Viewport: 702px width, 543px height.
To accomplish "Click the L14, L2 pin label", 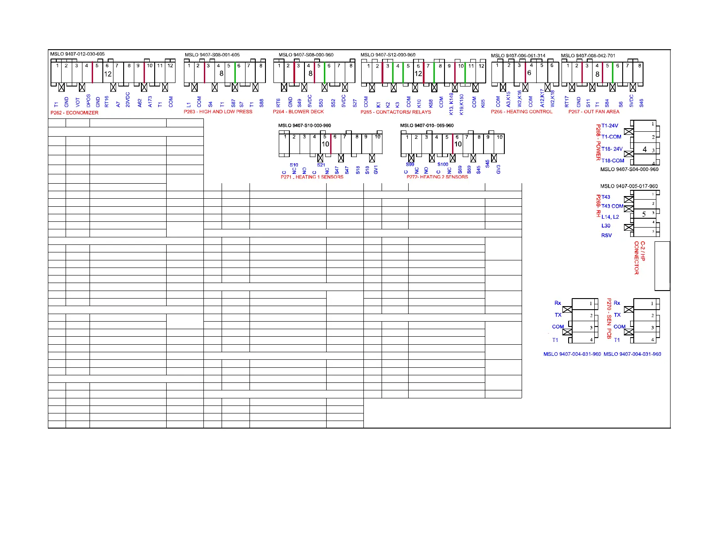I will pos(610,217).
